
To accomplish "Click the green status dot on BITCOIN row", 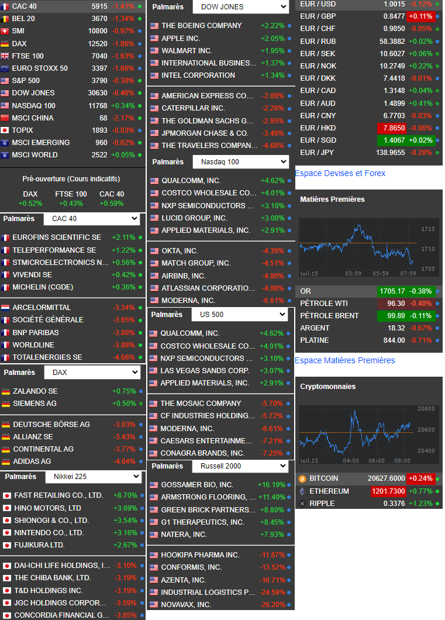I will tap(437, 479).
